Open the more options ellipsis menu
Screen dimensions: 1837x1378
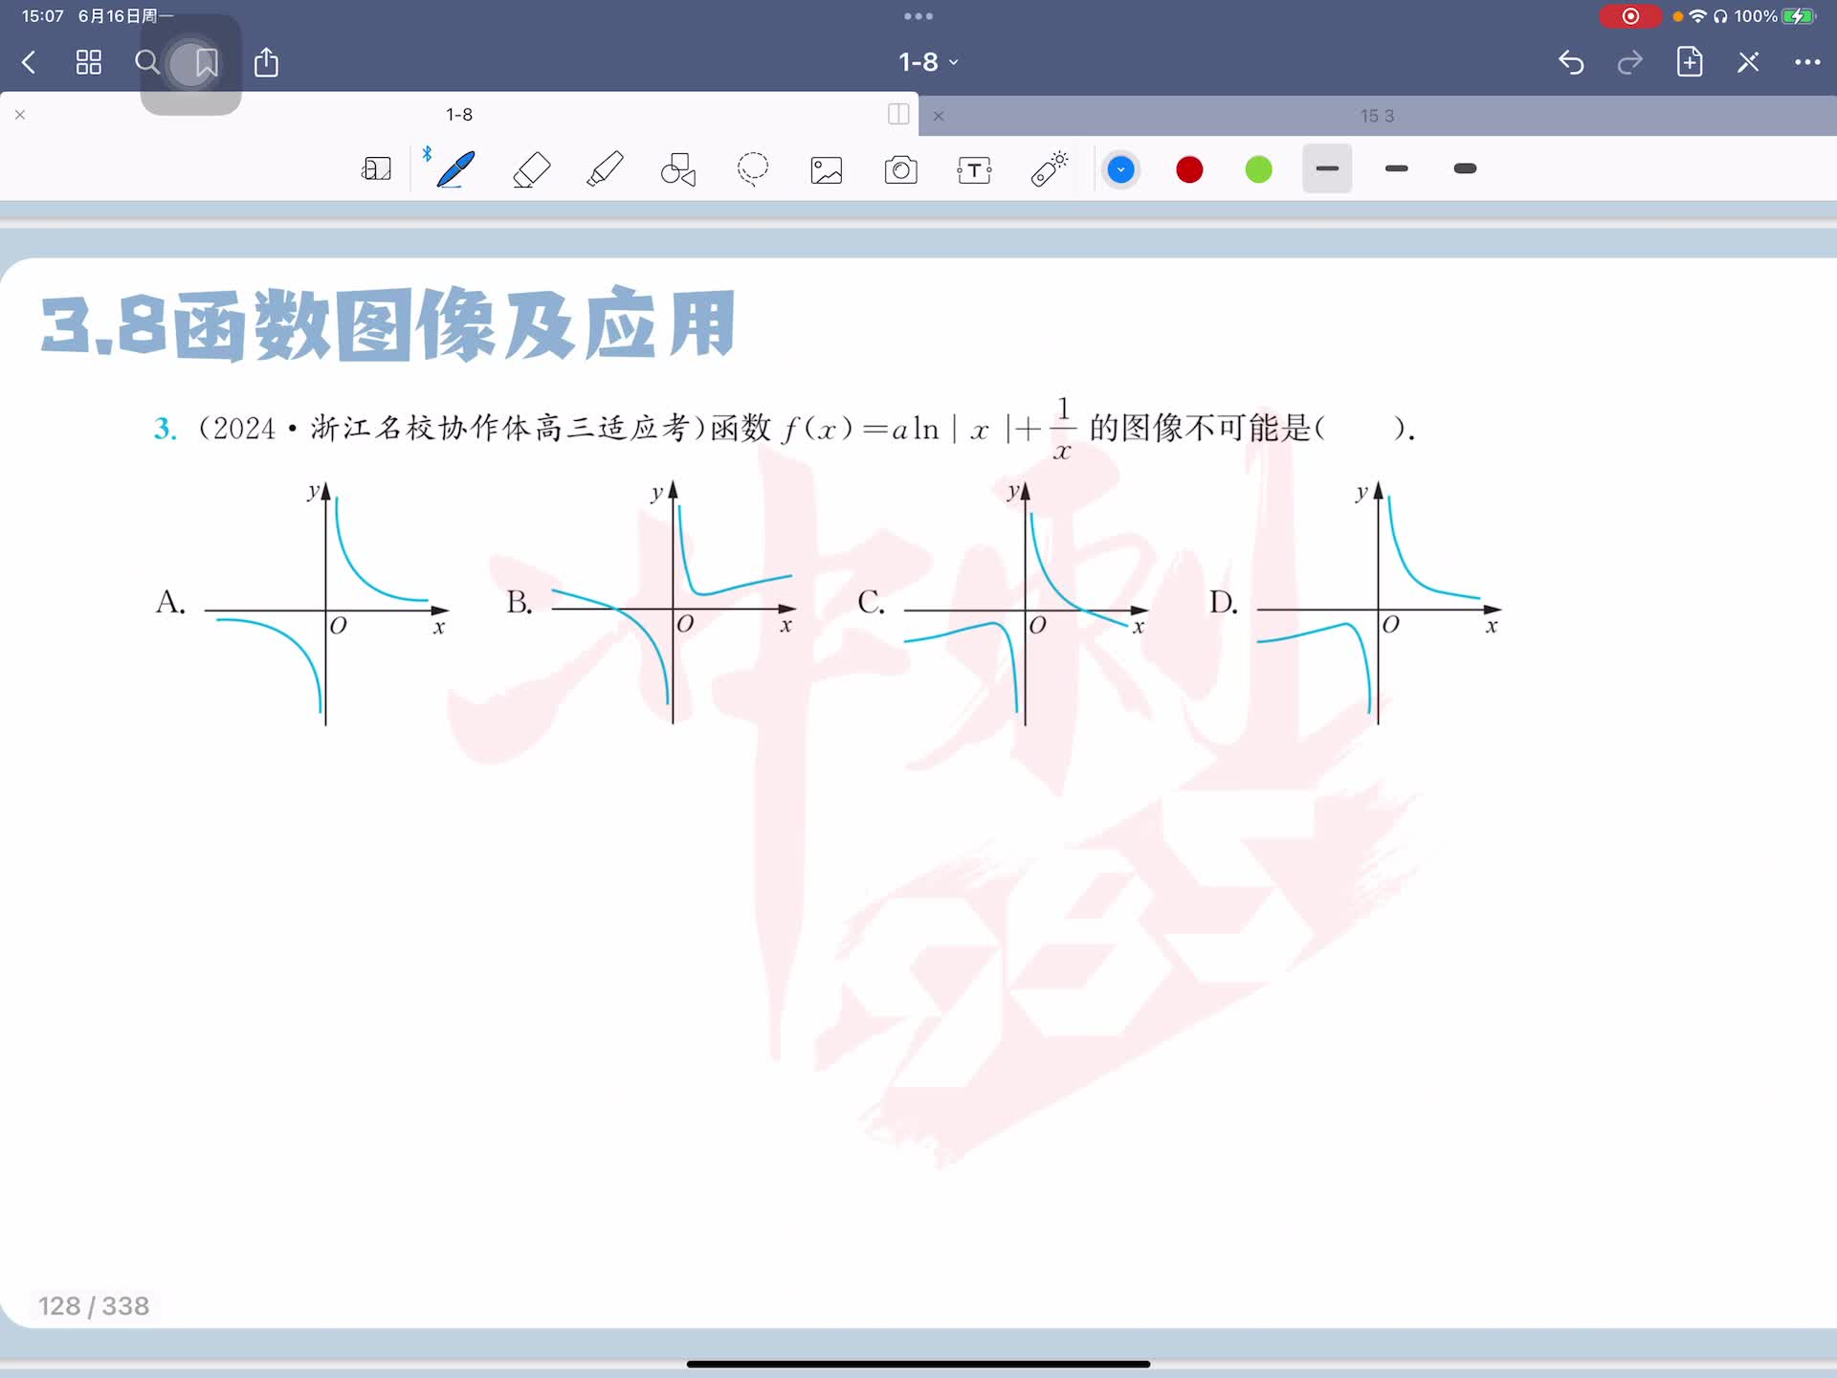[1806, 62]
